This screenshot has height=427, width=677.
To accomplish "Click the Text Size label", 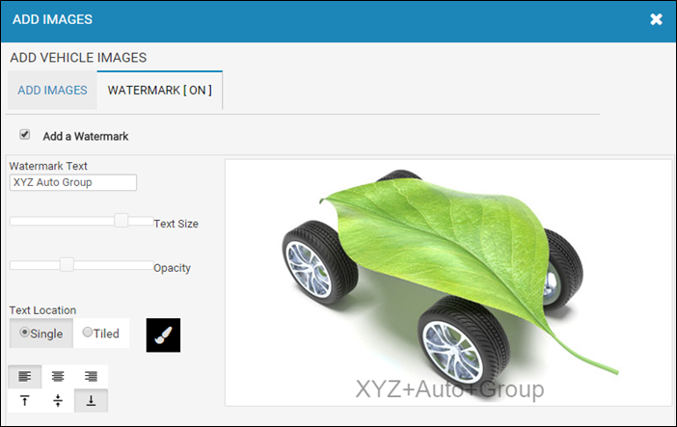I will point(176,224).
